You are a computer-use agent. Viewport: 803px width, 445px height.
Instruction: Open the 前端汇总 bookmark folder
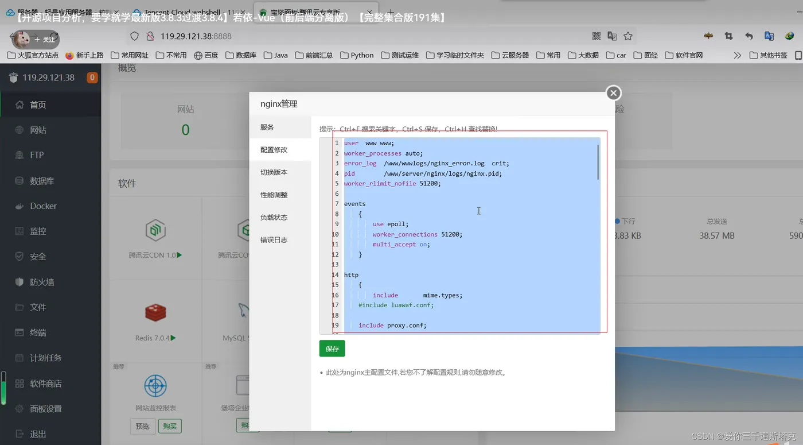[314, 55]
